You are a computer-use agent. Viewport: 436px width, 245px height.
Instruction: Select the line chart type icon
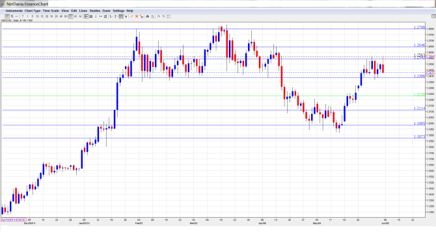coord(17,17)
